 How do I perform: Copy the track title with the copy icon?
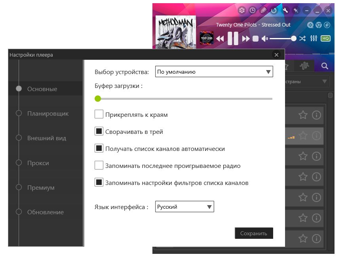tap(327, 25)
